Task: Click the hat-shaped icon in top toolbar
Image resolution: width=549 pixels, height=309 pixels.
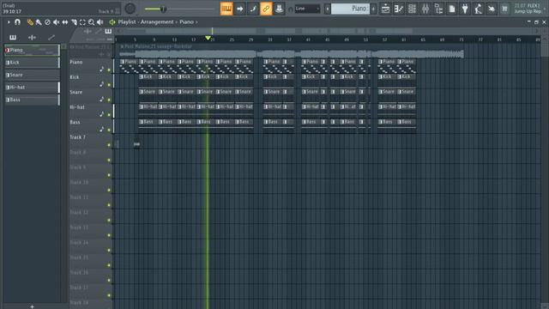Action: pos(279,9)
